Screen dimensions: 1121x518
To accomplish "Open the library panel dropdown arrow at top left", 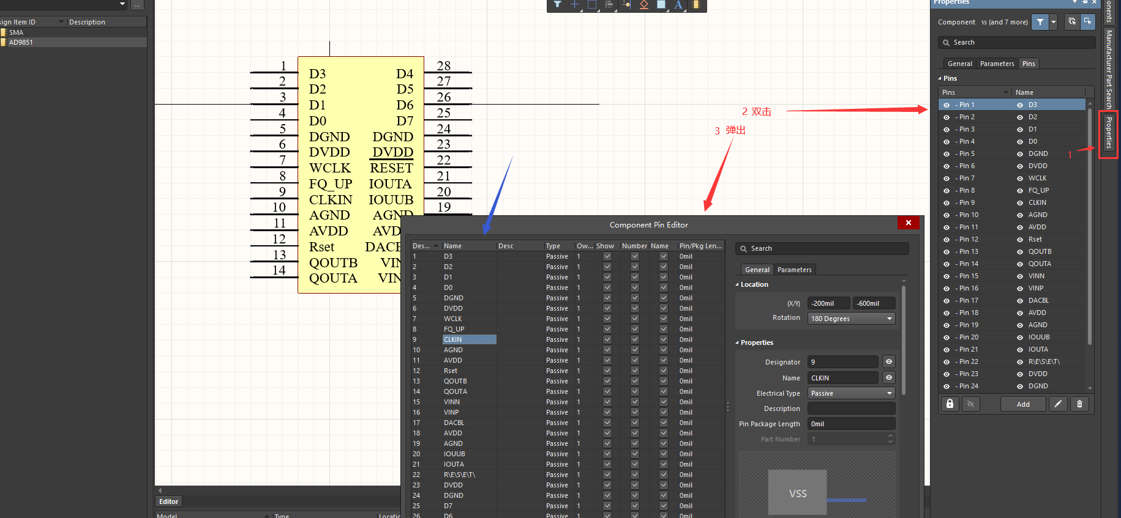I will tap(122, 4).
